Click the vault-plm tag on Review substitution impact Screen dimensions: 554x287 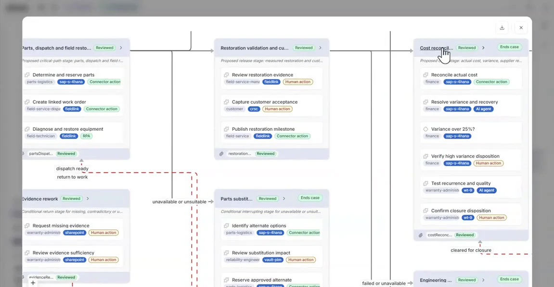(x=273, y=260)
